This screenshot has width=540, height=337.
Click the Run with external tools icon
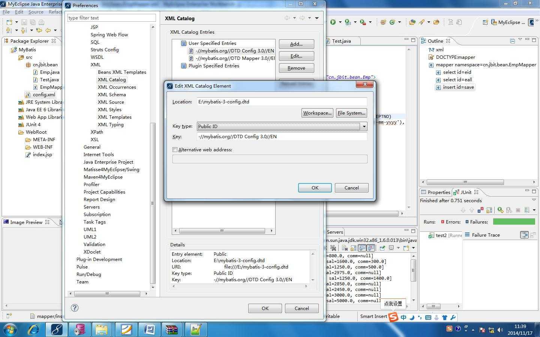363,22
